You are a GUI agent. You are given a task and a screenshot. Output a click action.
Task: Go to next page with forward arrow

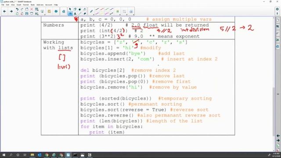[x=11, y=11]
